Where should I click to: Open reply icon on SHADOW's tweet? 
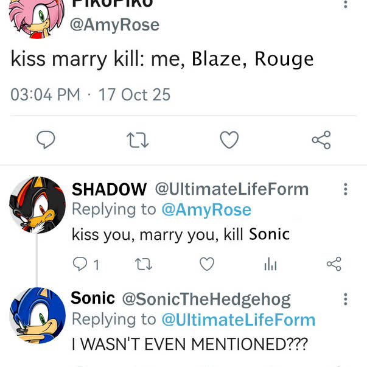coord(80,264)
